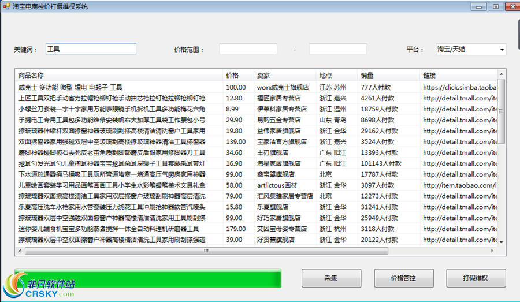Sort by 销量 column header
Viewport: 520px width, 302px height.
click(389, 76)
